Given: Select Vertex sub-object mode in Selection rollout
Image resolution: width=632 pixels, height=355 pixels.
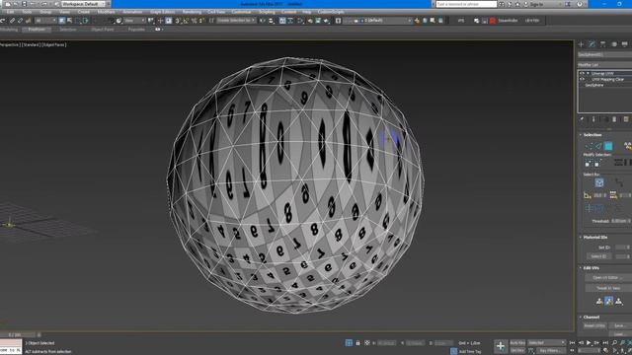Looking at the screenshot, I should click(x=589, y=145).
